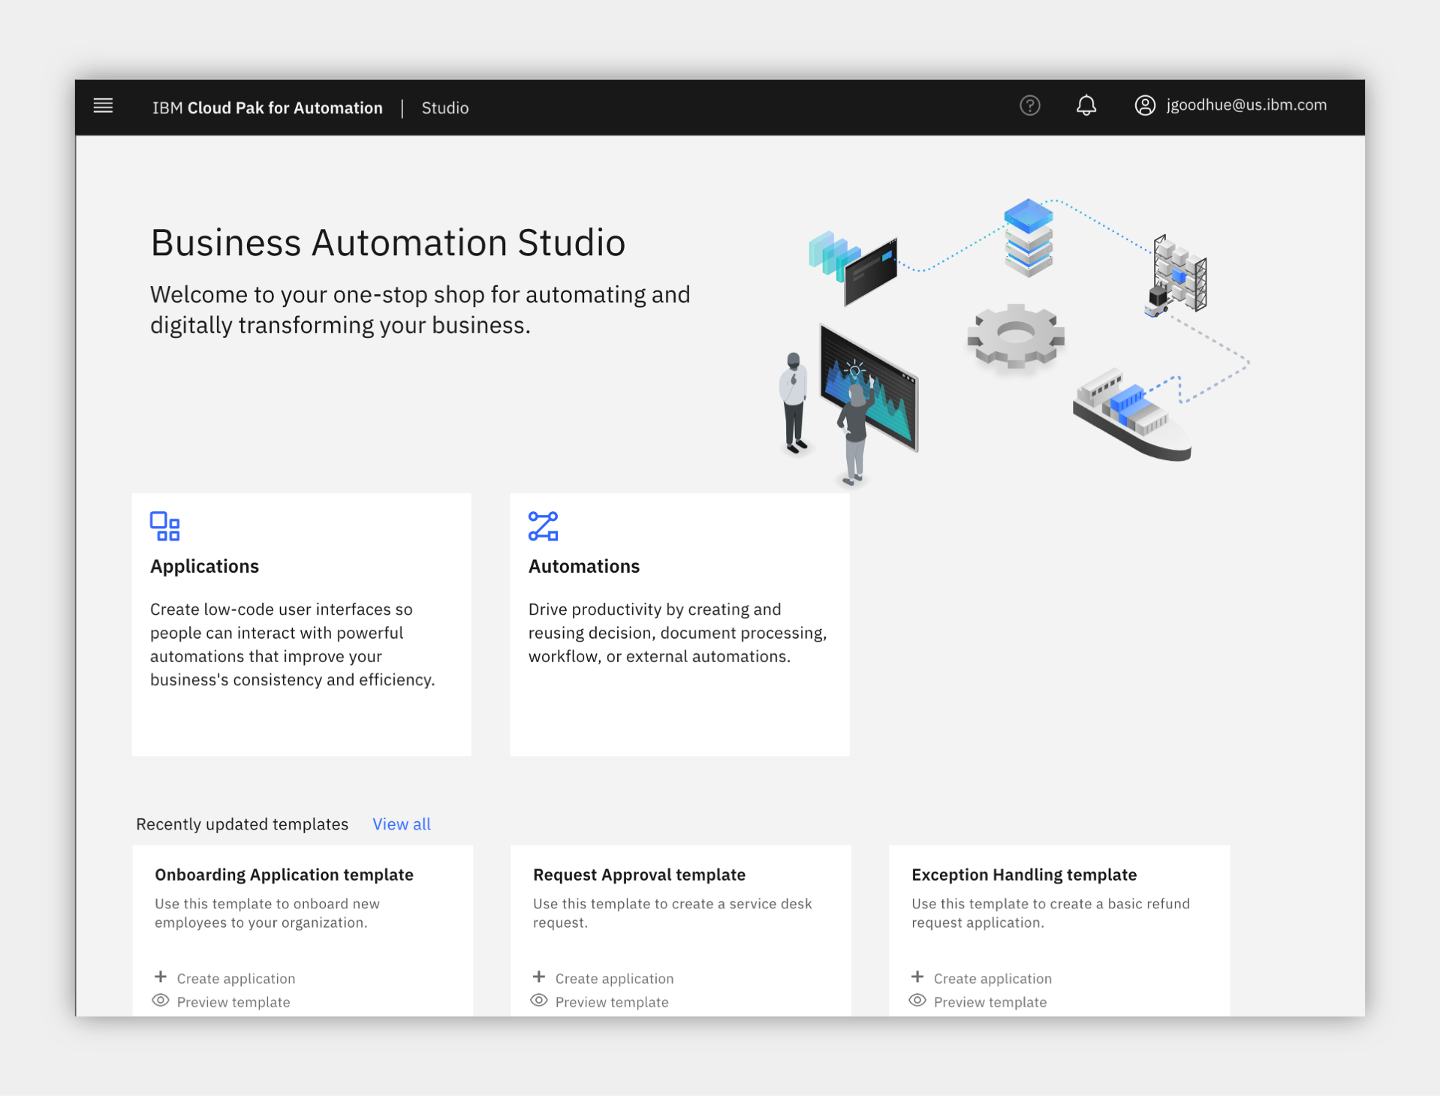The height and width of the screenshot is (1096, 1440).
Task: Open the notifications bell
Action: tap(1086, 106)
